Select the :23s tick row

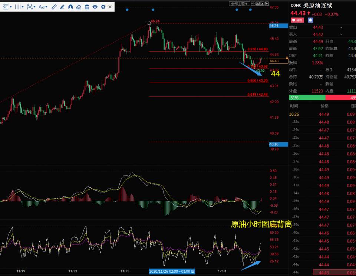pos(322,122)
